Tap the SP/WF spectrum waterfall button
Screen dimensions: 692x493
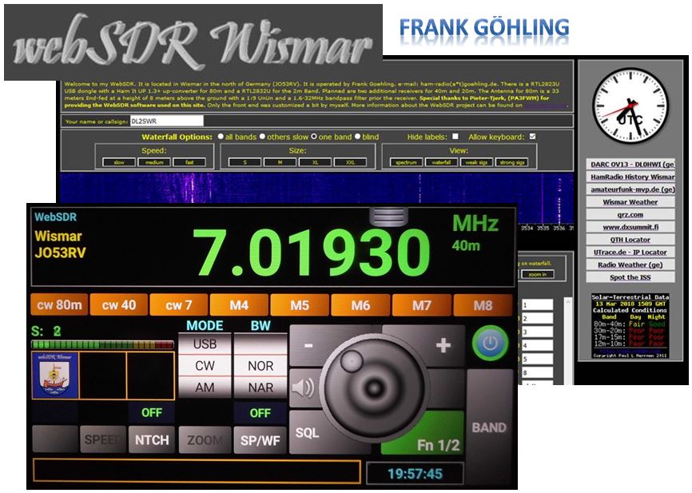(260, 439)
